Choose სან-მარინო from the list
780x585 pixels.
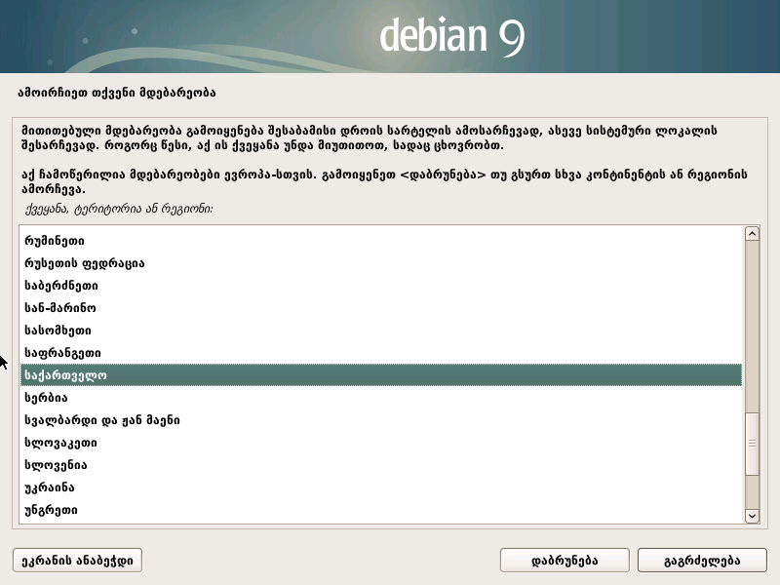click(381, 308)
